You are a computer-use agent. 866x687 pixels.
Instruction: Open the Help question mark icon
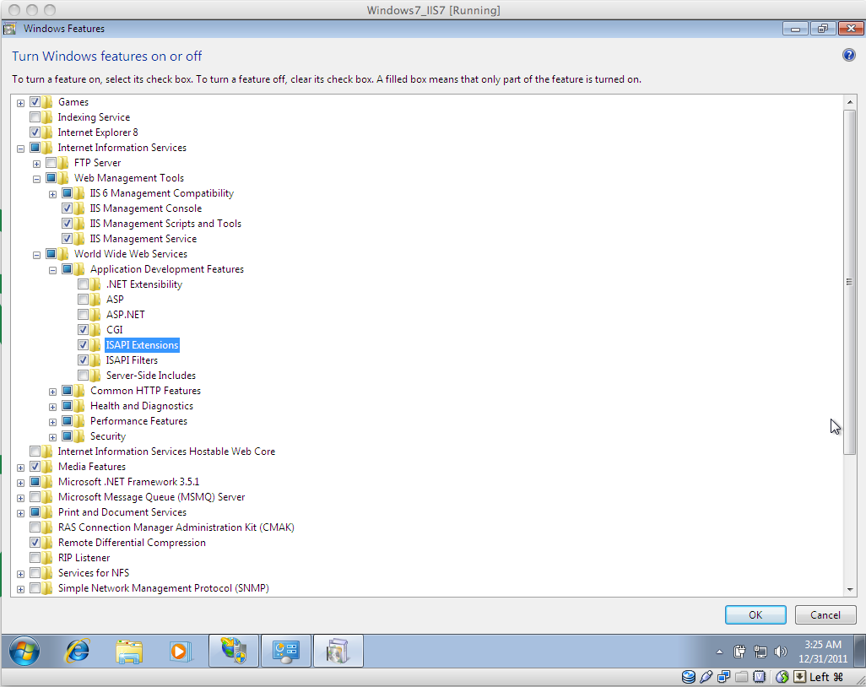pyautogui.click(x=848, y=56)
